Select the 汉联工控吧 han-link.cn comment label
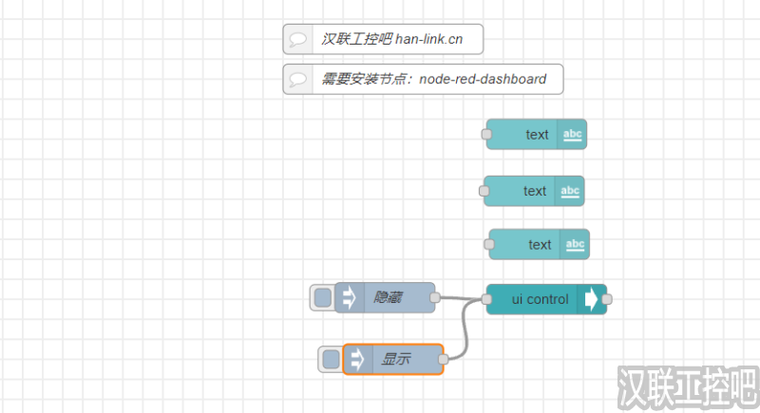 tap(392, 39)
